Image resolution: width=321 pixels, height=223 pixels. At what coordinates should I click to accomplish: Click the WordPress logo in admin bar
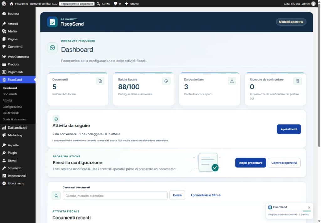point(4,3)
